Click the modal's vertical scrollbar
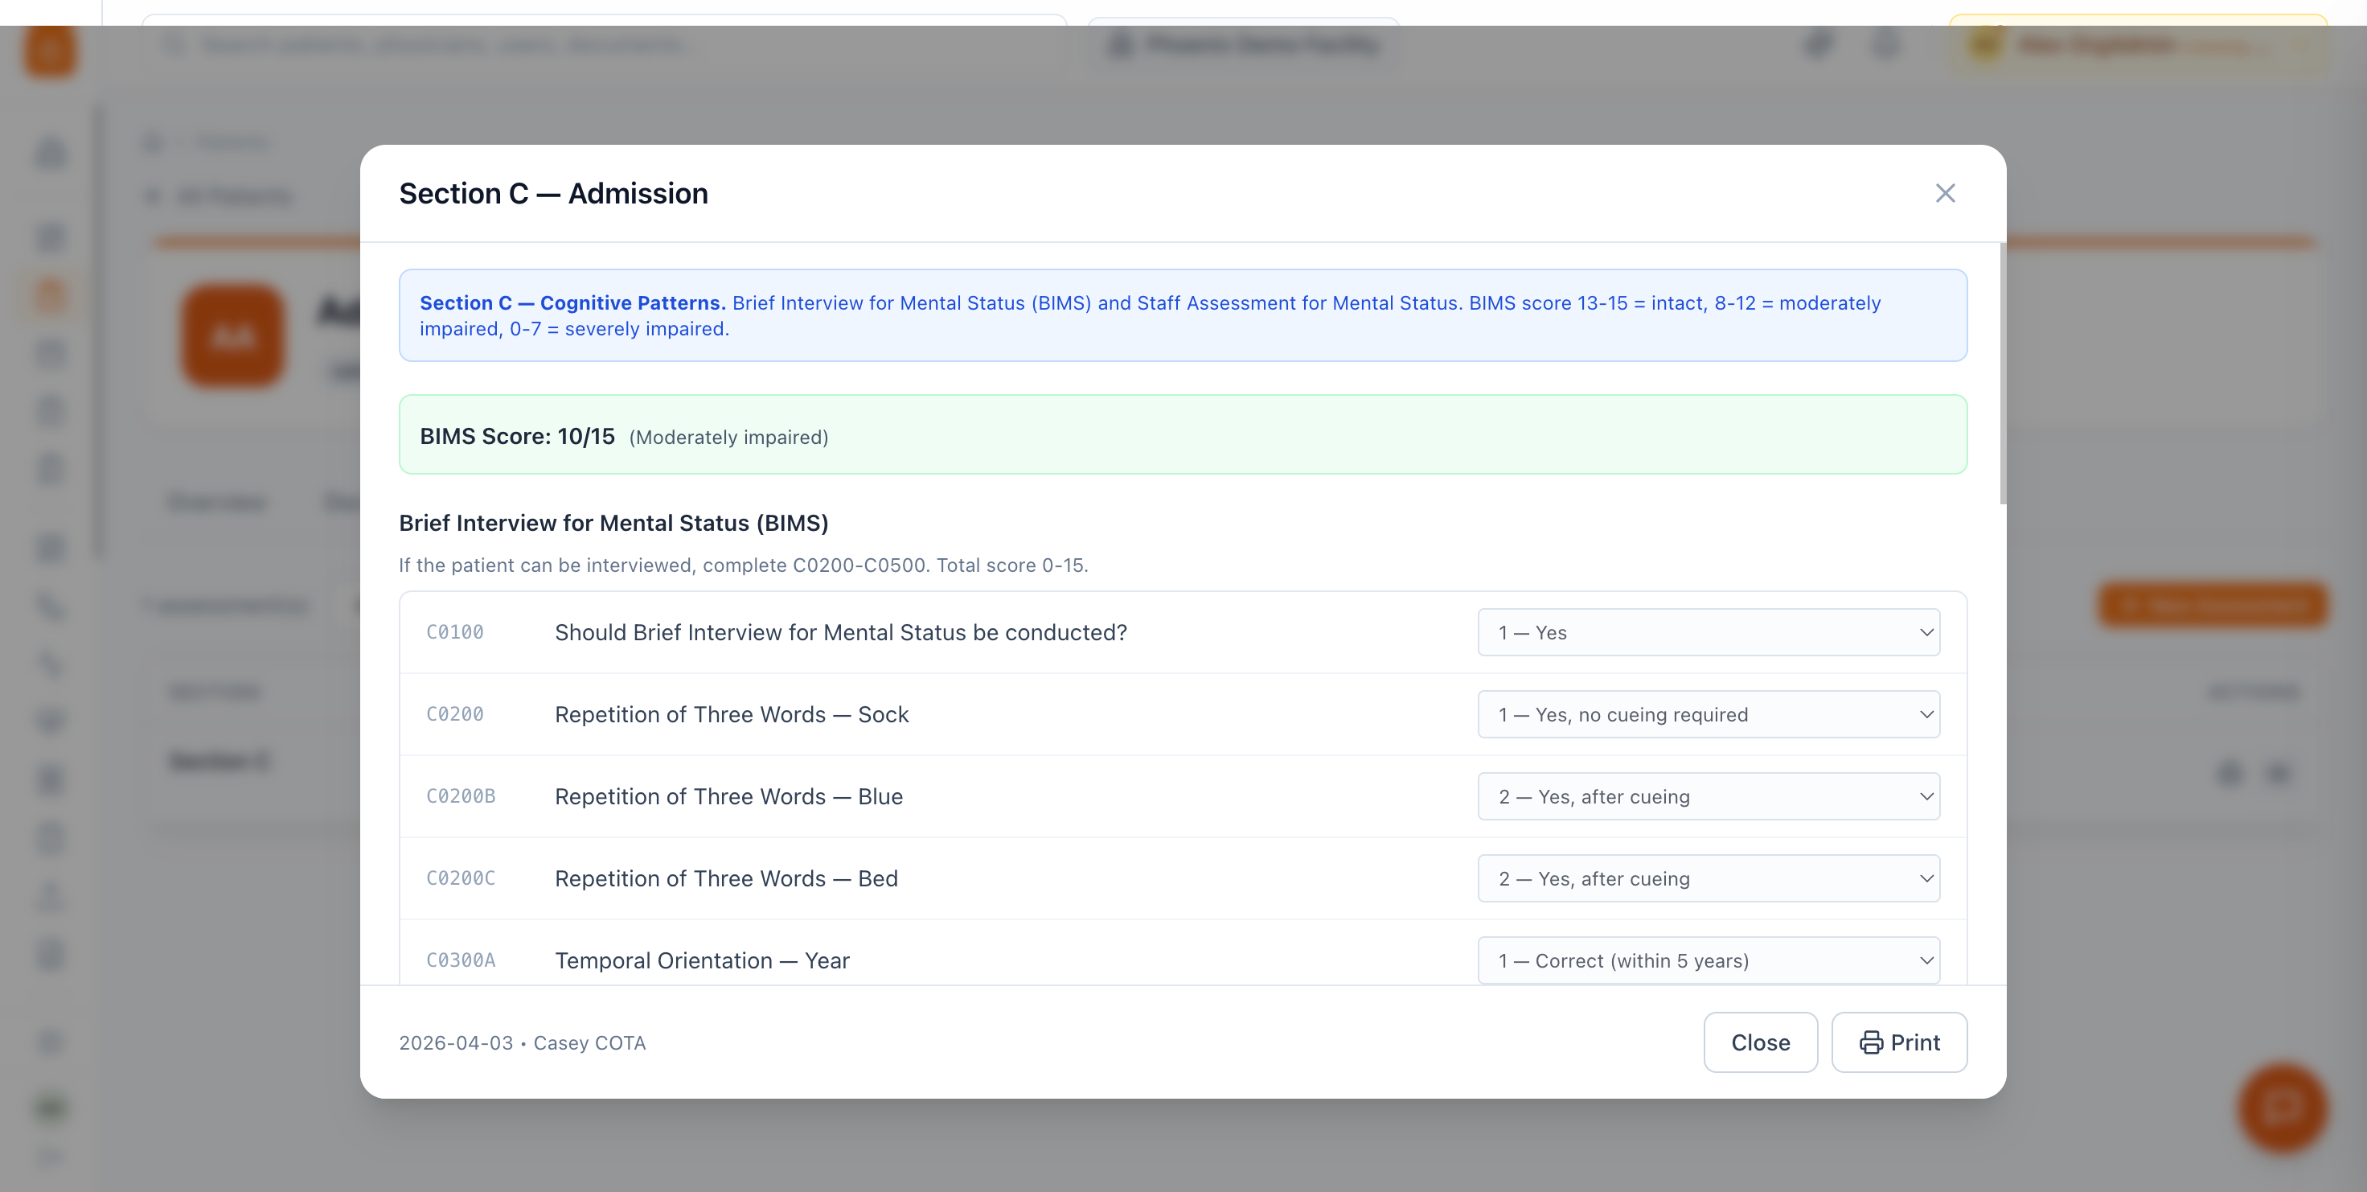Viewport: 2367px width, 1192px height. click(x=2002, y=373)
